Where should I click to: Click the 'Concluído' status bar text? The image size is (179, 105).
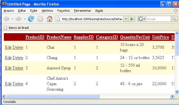point(9,102)
